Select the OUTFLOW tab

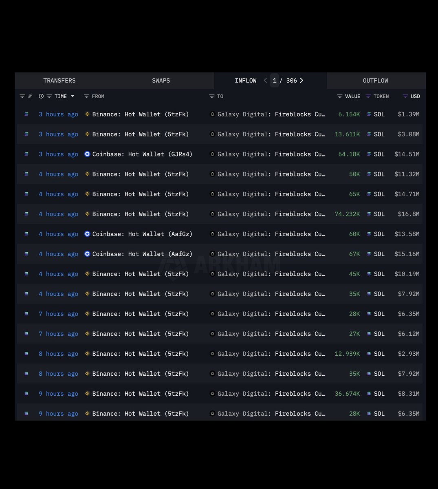(375, 81)
